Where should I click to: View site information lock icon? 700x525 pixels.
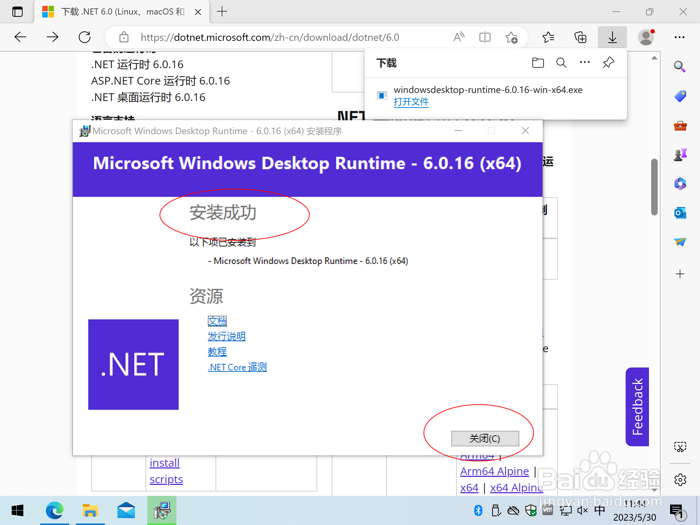point(124,37)
